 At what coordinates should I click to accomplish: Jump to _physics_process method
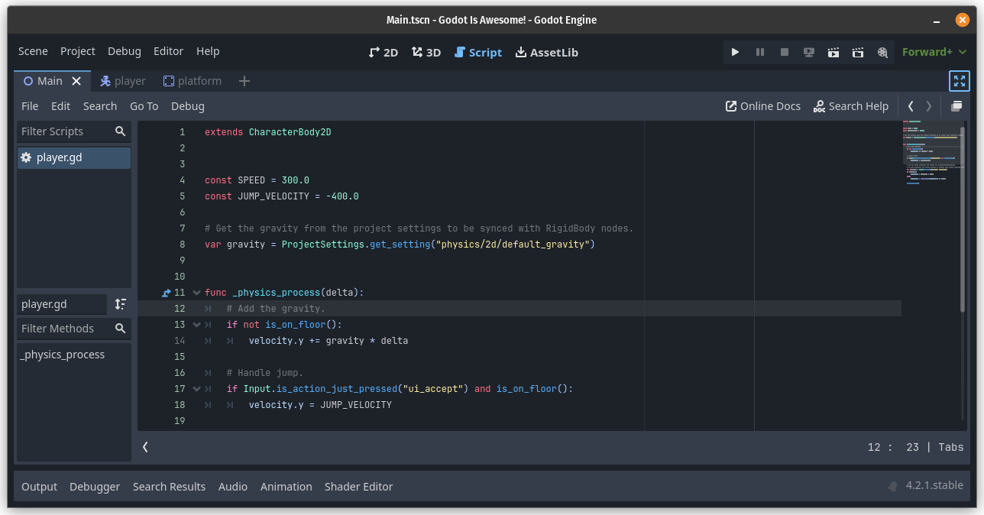click(63, 355)
